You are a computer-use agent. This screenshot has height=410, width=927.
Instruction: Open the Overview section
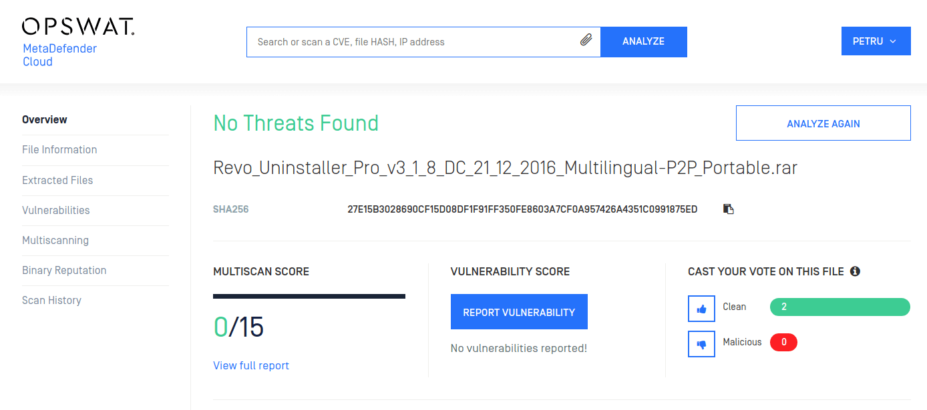point(45,120)
